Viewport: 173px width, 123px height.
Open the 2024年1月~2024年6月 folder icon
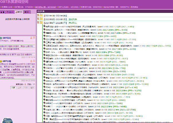(x=41, y=15)
